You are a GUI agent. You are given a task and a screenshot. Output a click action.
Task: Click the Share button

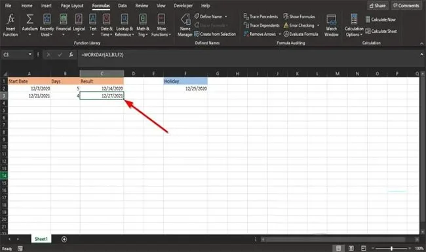pyautogui.click(x=378, y=5)
